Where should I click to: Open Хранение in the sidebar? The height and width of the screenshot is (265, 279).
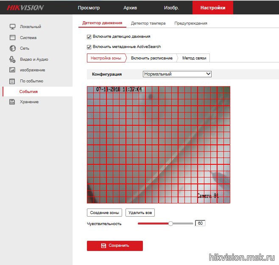point(29,102)
